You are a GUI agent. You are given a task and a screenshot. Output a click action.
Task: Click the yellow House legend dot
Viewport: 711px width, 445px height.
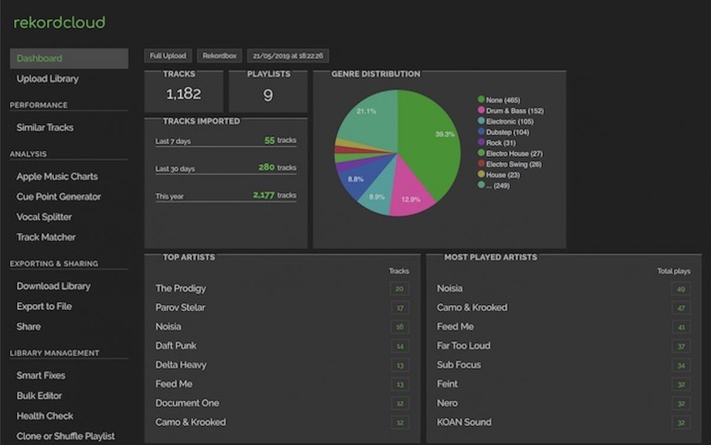pos(481,175)
